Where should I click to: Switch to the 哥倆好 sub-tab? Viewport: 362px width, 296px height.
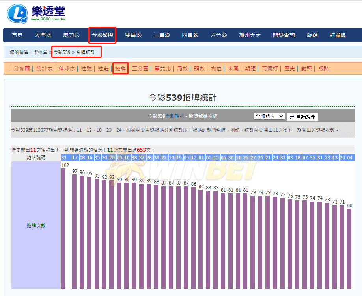[270, 68]
